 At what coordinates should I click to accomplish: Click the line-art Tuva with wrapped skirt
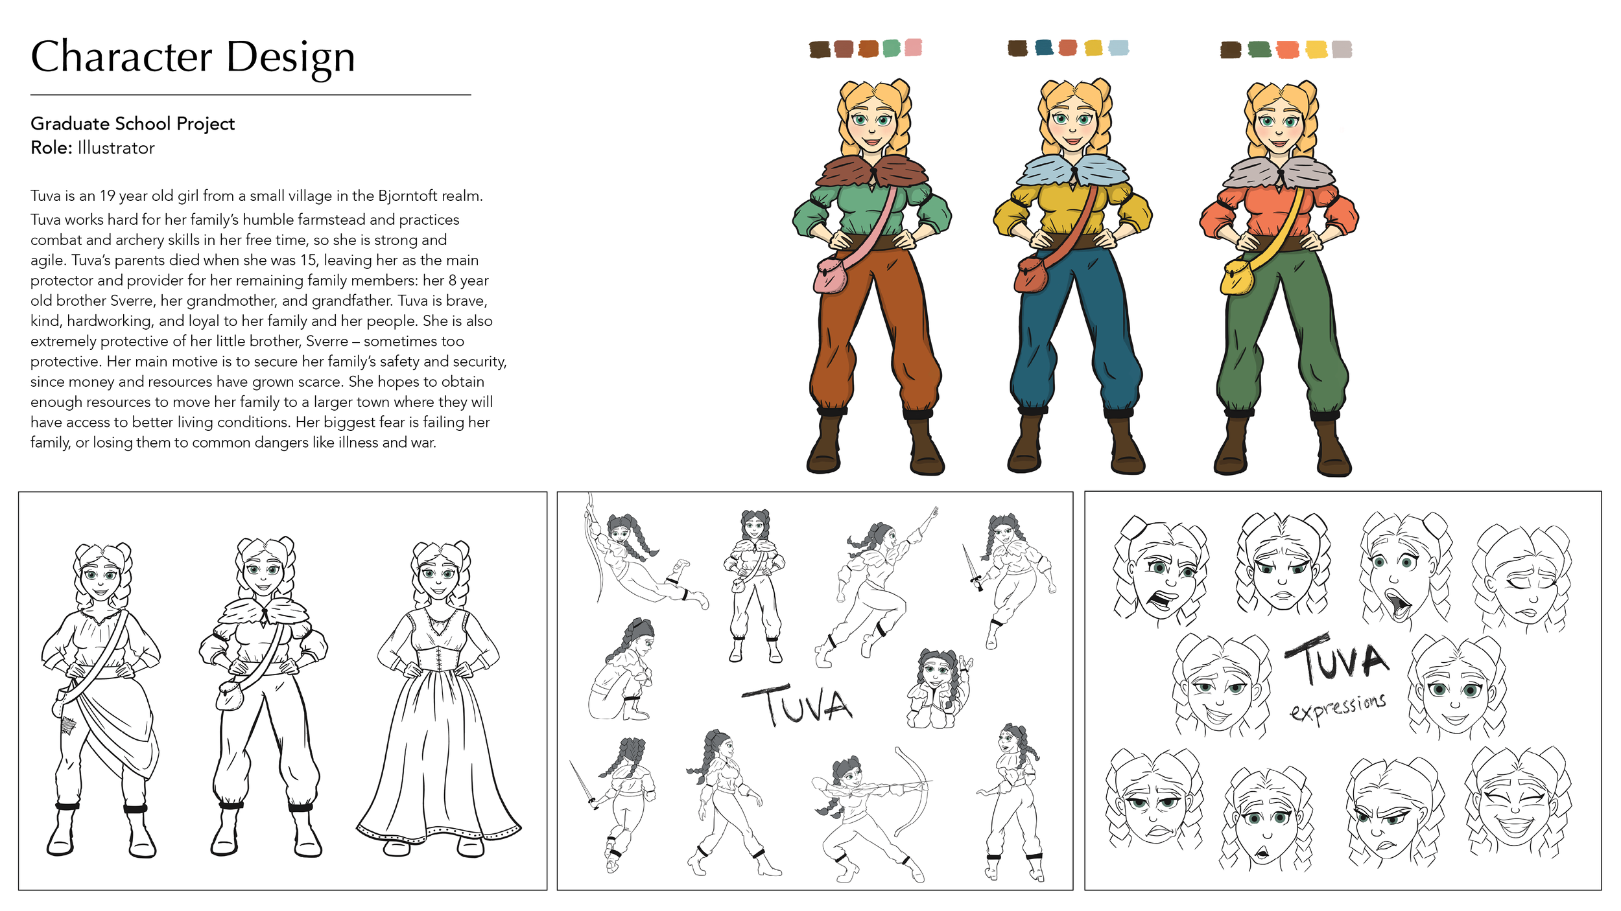tap(101, 700)
